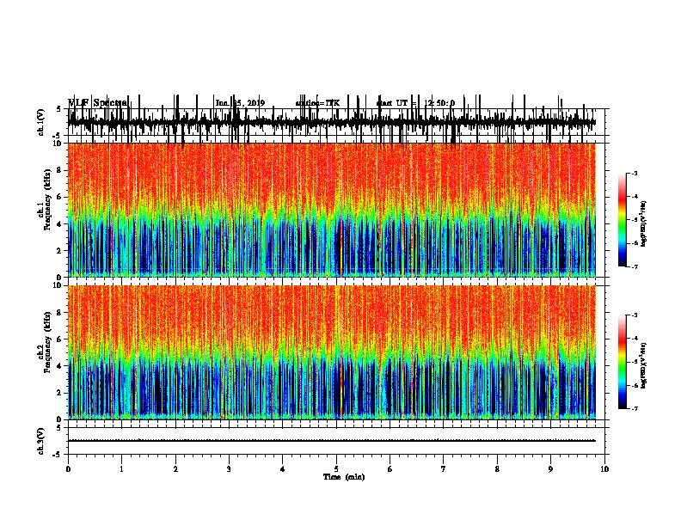Click inside the ch.1 spectrogram panel

pyautogui.click(x=332, y=210)
